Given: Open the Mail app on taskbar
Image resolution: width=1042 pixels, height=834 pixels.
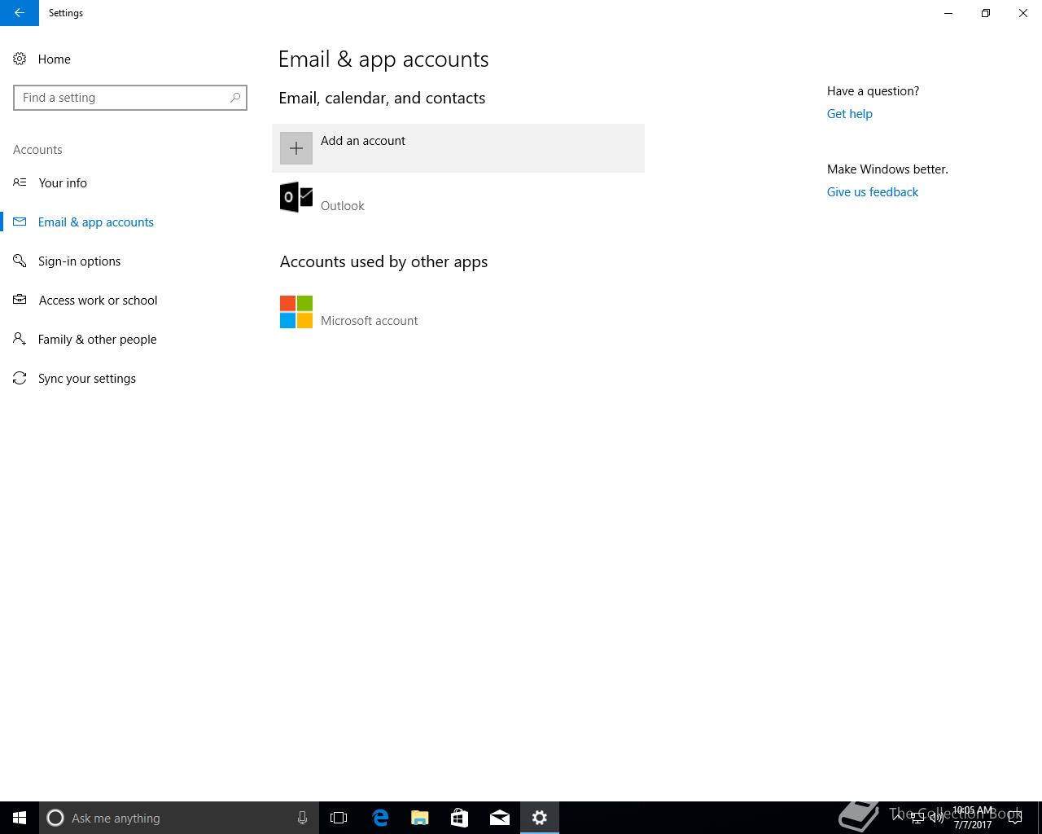Looking at the screenshot, I should (500, 818).
